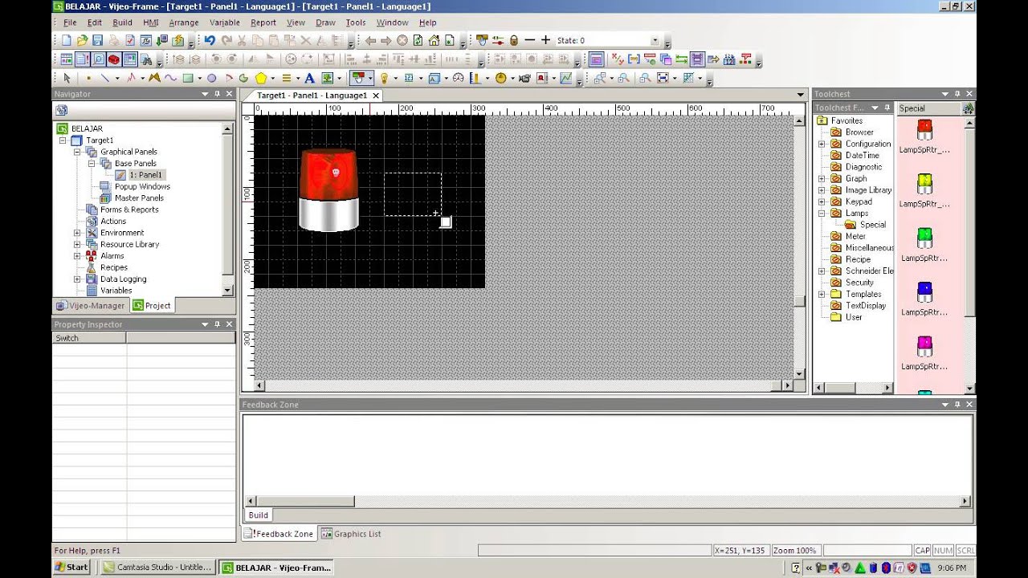The height and width of the screenshot is (578, 1028).
Task: Click the Zoom Out magnifier icon
Action: point(645,78)
